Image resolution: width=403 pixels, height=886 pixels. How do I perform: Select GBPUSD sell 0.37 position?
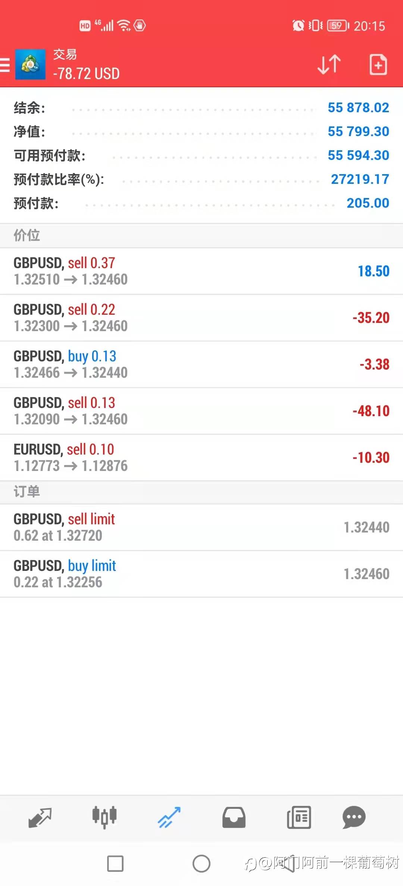tap(201, 271)
